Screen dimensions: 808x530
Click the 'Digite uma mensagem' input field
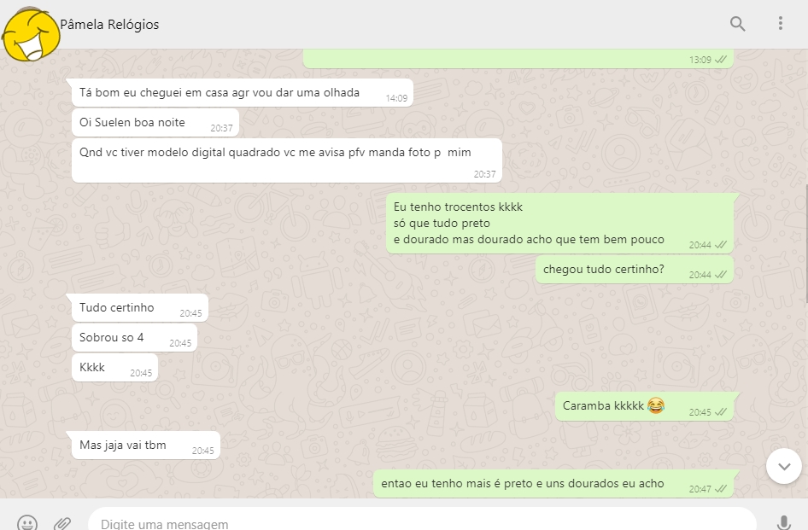coord(422,520)
